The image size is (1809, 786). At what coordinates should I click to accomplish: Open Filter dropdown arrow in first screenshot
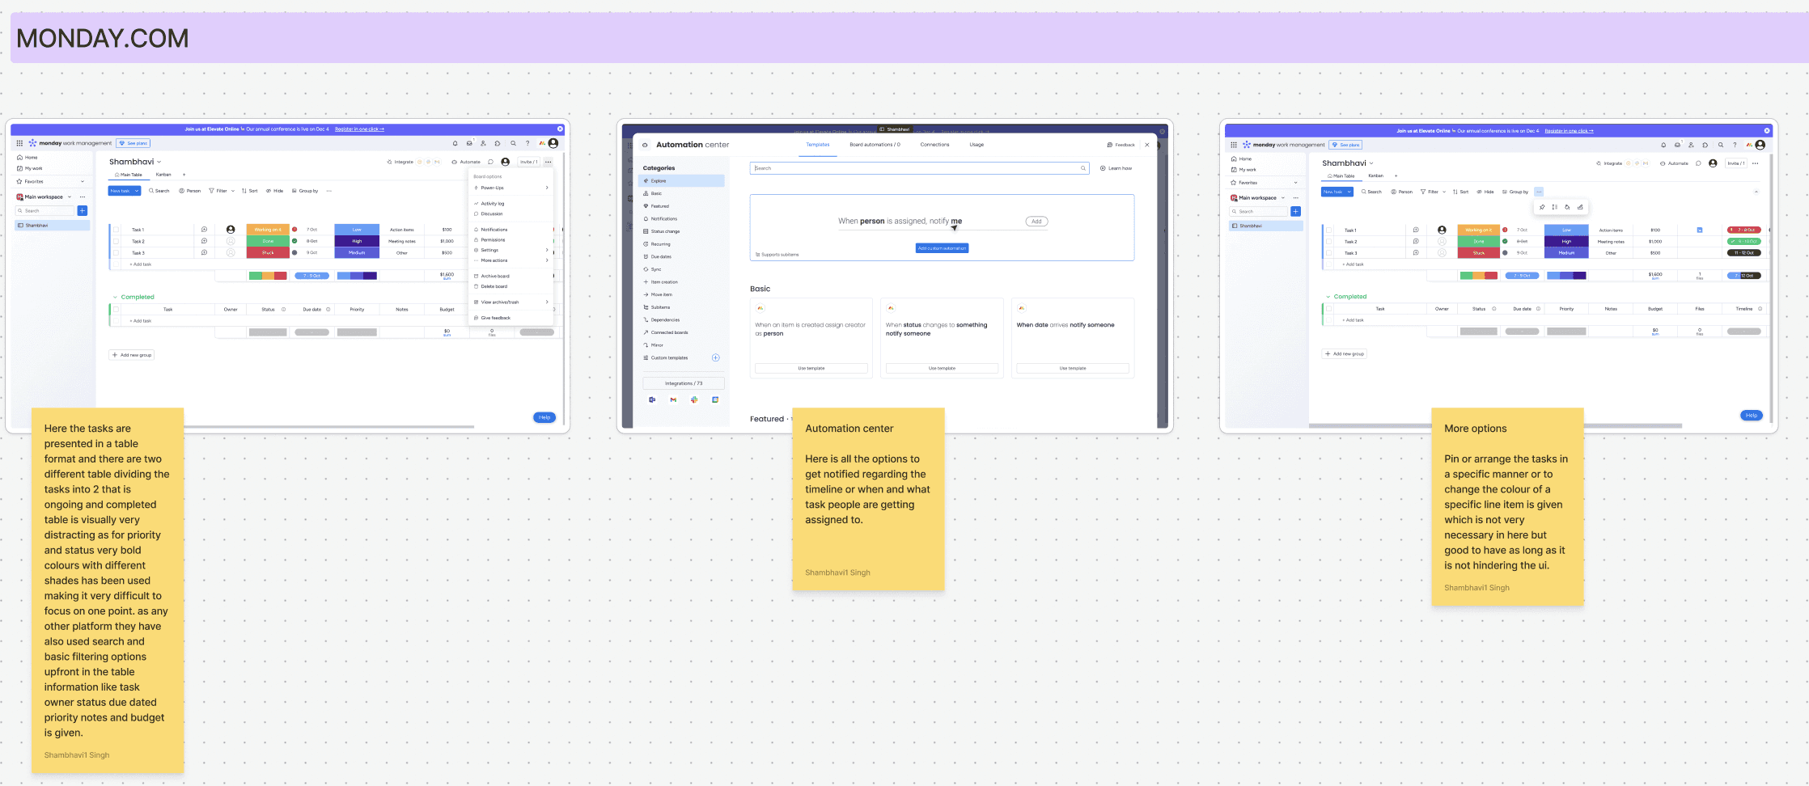coord(233,191)
